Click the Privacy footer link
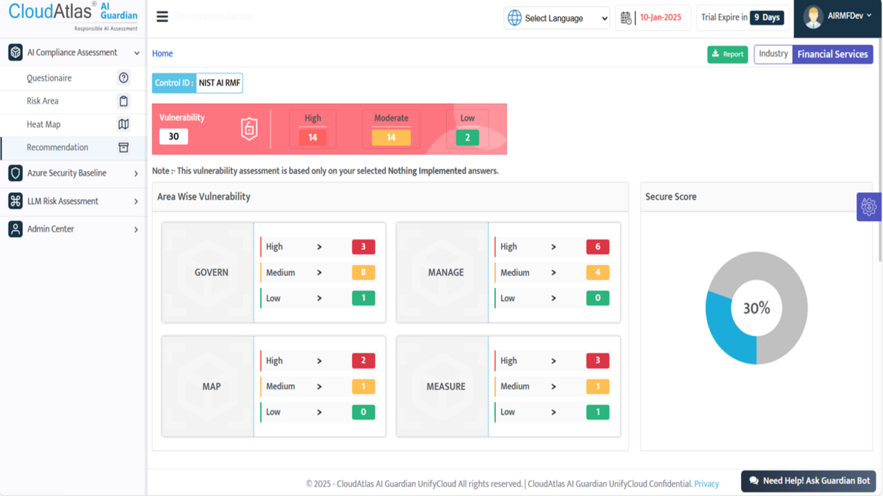This screenshot has height=496, width=883. coord(706,484)
